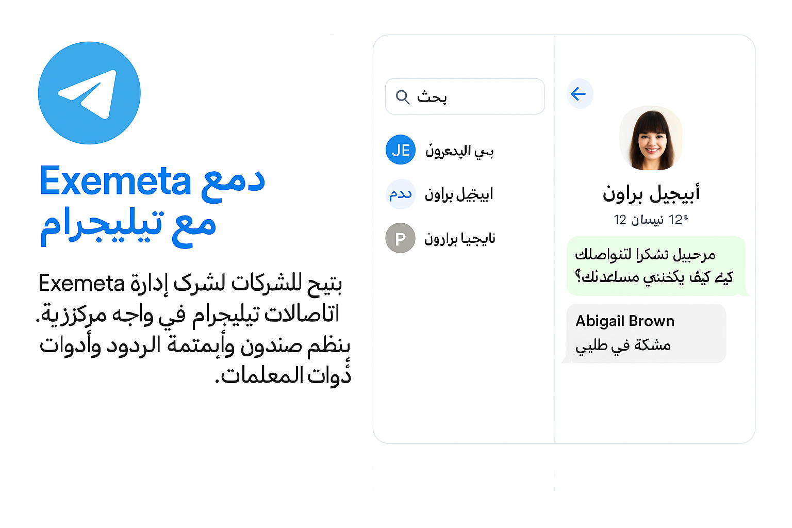
Task: Click the black description paragraph under the headline
Action: (x=194, y=330)
